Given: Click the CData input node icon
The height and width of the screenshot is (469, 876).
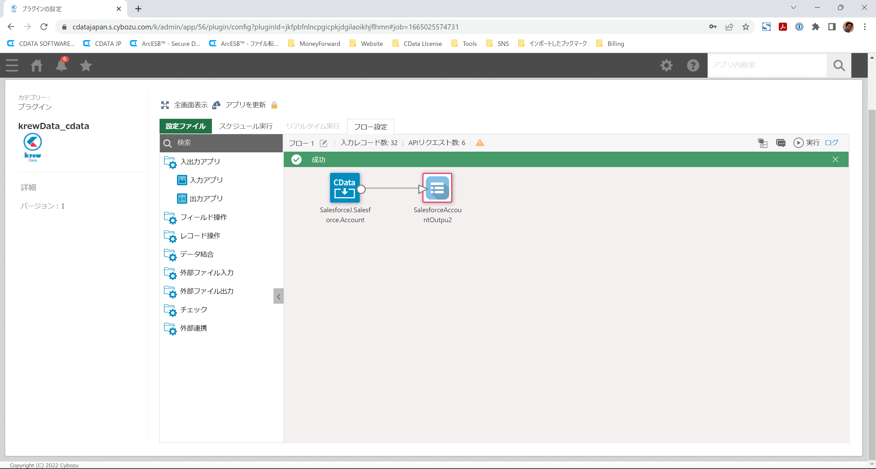Looking at the screenshot, I should click(344, 188).
